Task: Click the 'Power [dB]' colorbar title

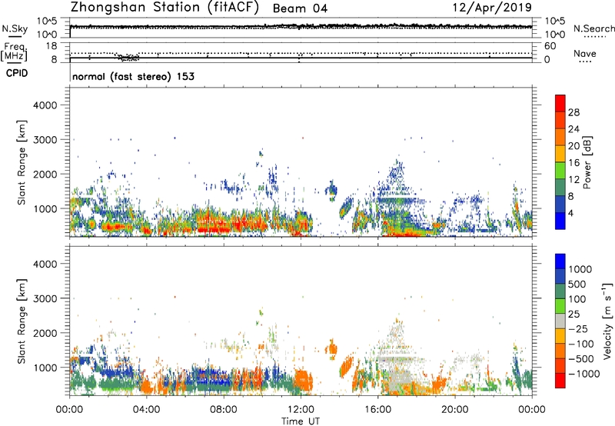Action: pos(587,162)
